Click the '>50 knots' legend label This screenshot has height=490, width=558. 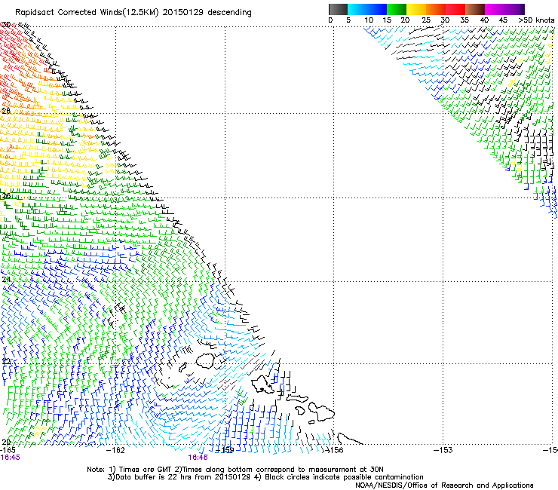click(536, 20)
